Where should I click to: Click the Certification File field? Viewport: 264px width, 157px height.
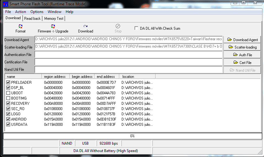click(129, 62)
